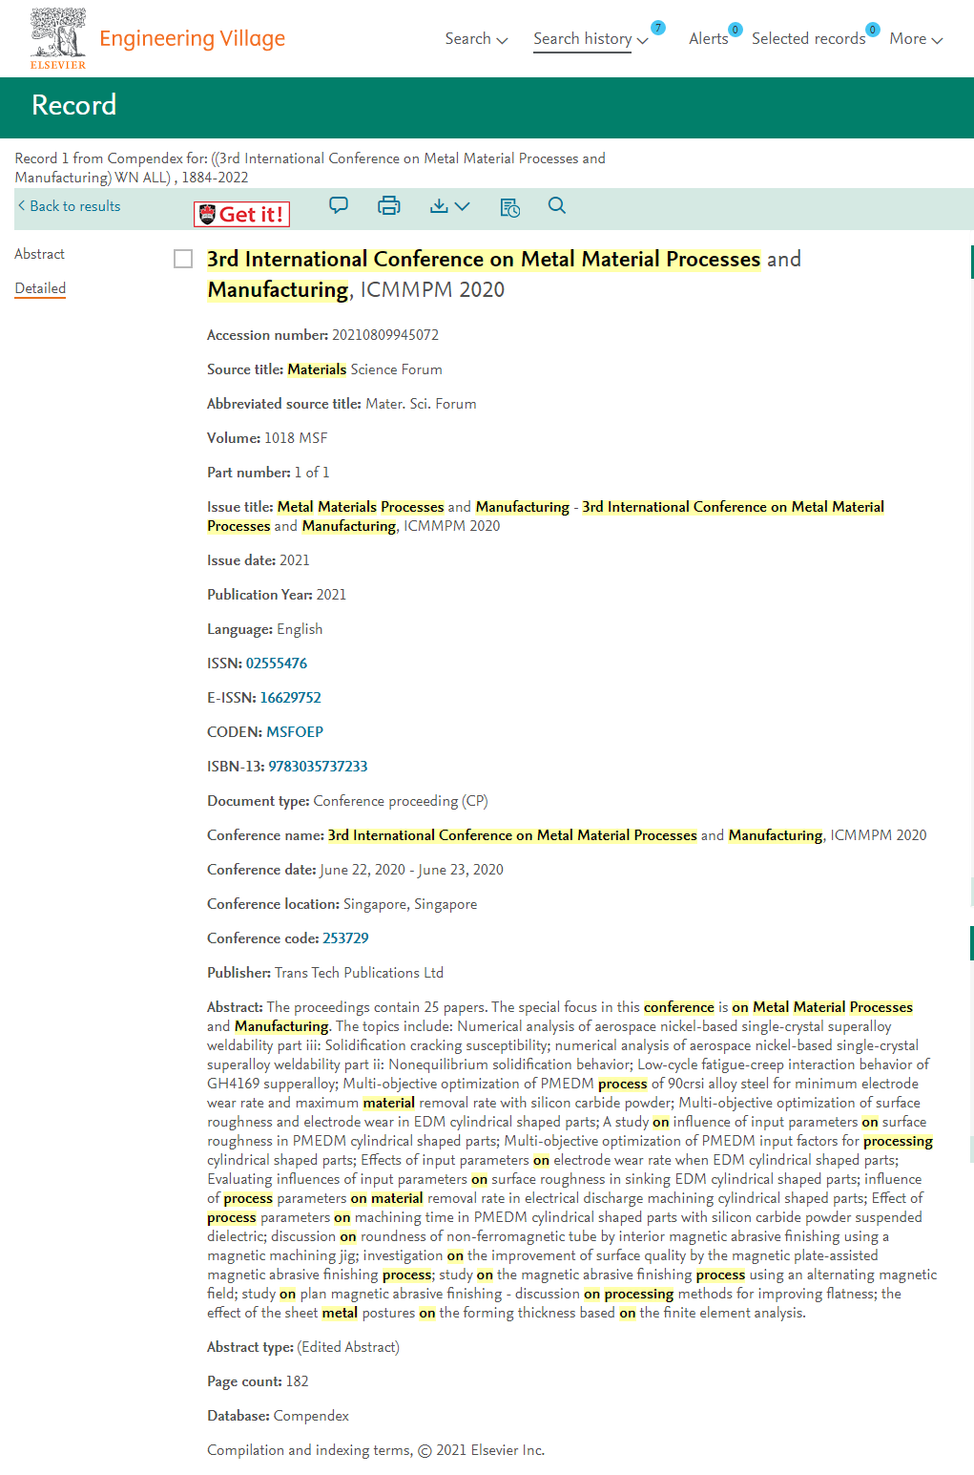Click the download record icon
974x1475 pixels.
[439, 205]
